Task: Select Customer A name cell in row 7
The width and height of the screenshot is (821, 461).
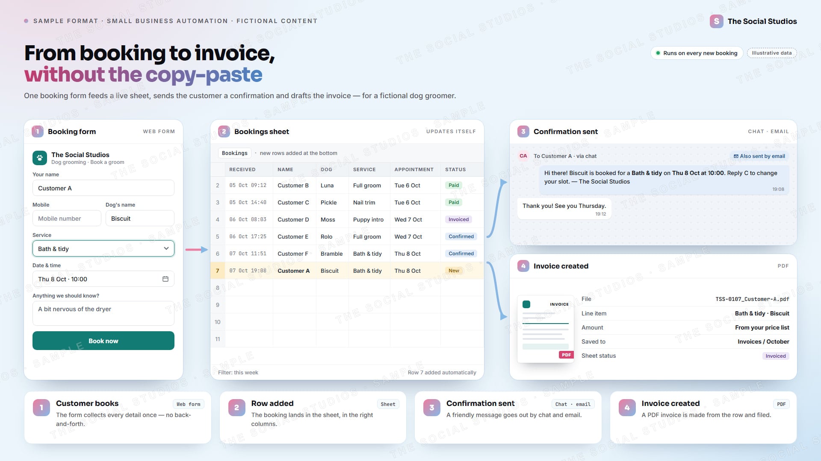Action: [294, 271]
